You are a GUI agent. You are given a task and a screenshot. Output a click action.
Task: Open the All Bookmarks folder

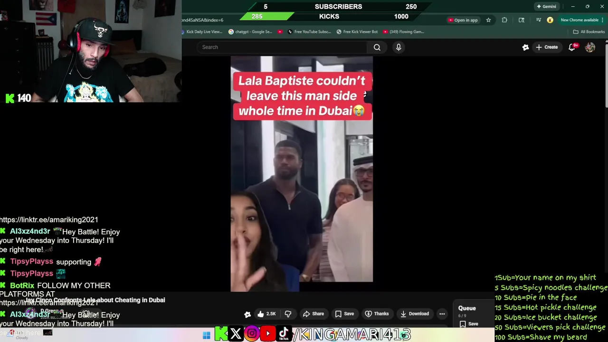pyautogui.click(x=589, y=32)
